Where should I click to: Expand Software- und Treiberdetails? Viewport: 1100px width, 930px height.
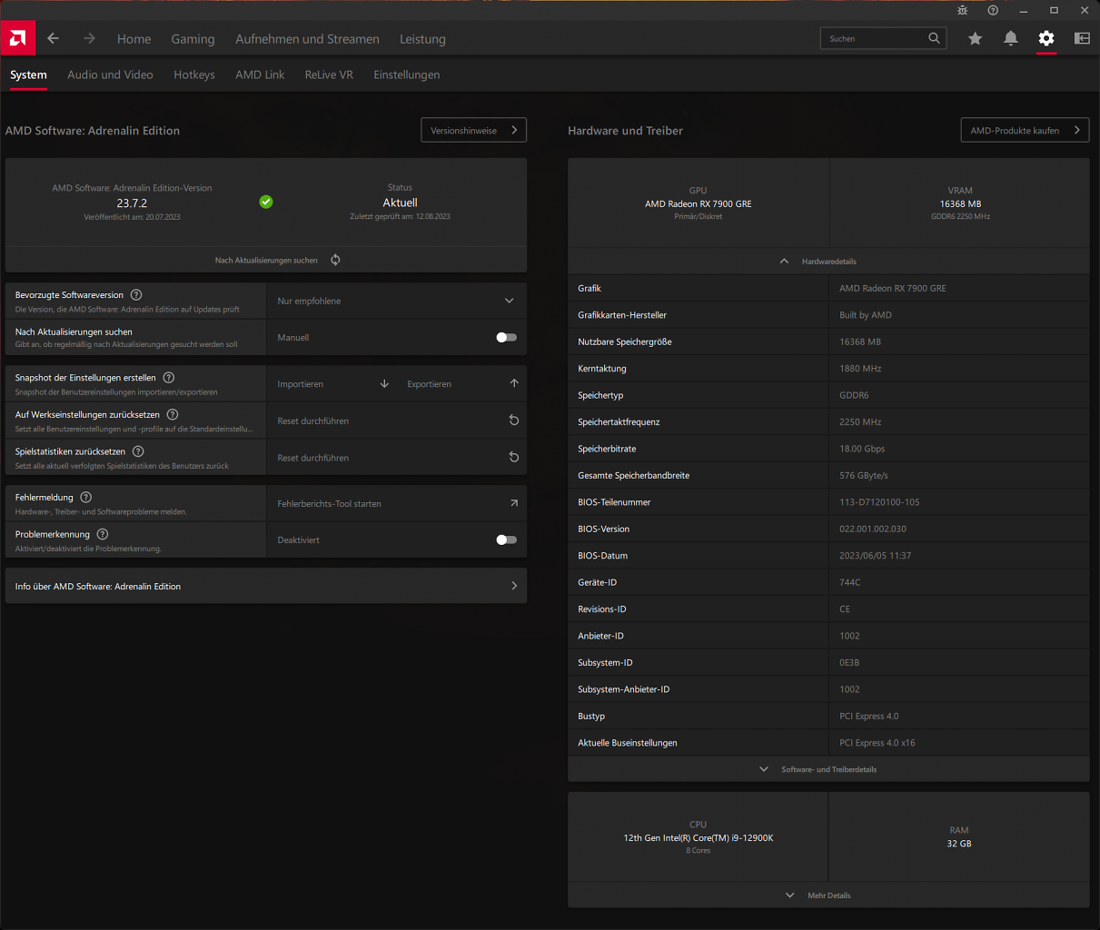coord(828,769)
